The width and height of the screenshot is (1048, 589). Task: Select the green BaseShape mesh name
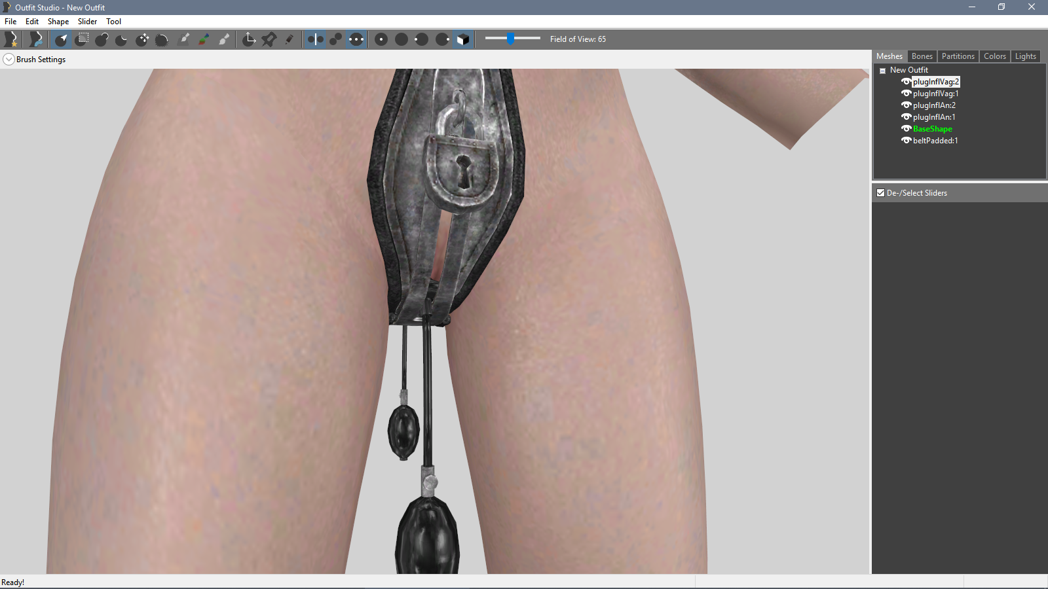933,129
